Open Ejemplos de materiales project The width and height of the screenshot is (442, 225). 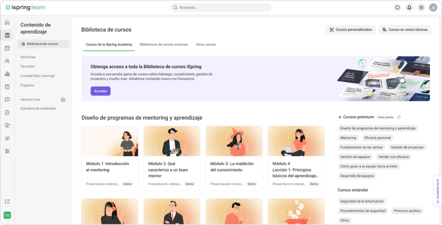coord(38,109)
